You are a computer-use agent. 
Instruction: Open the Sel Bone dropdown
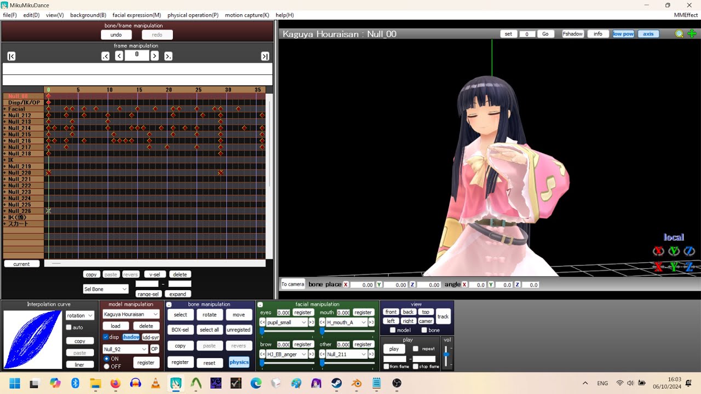pyautogui.click(x=106, y=289)
